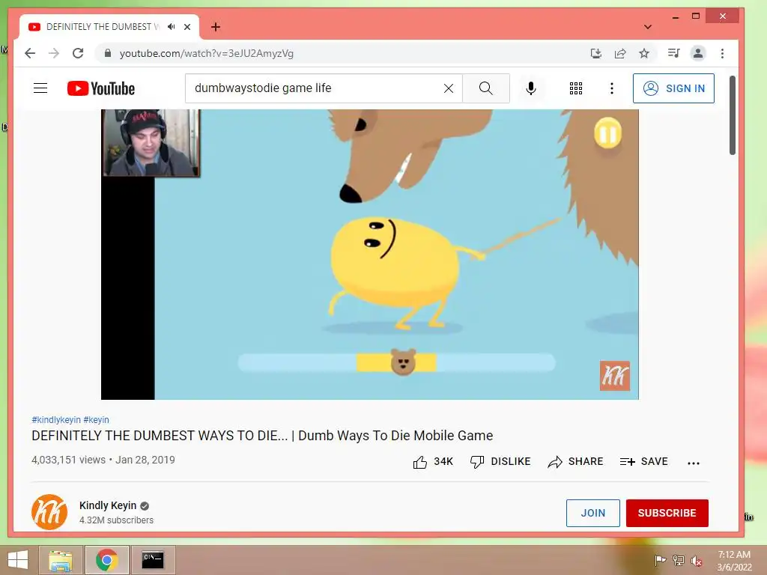Open the #kindlykeyin hashtag link
Viewport: 767px width, 575px height.
[56, 419]
